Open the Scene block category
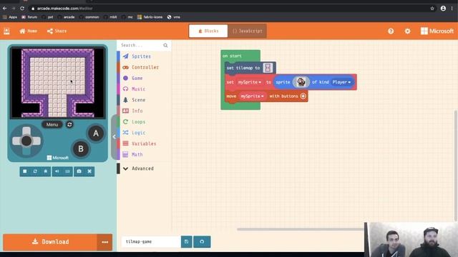This screenshot has width=458, height=257. (x=144, y=100)
